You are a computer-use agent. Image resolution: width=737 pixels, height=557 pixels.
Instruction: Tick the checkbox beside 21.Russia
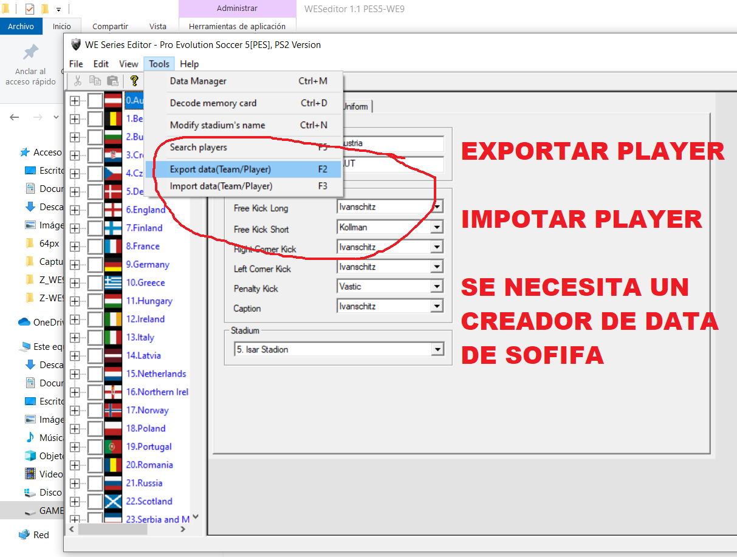pyautogui.click(x=95, y=483)
